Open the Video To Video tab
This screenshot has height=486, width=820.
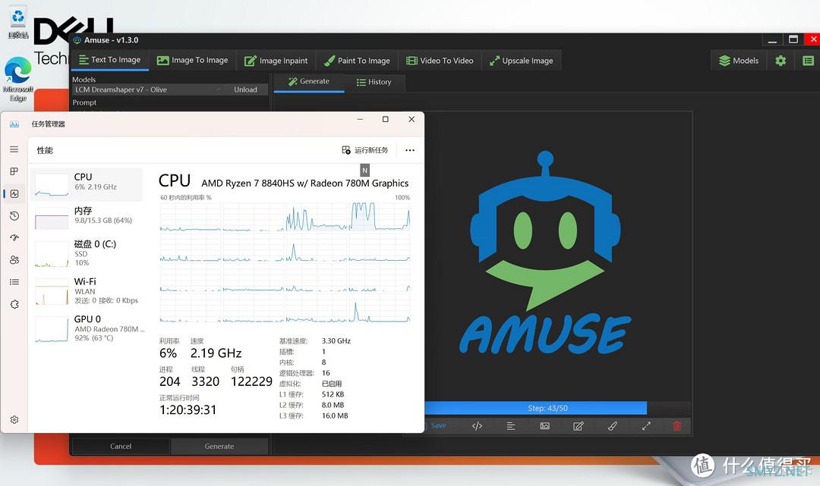click(x=440, y=61)
